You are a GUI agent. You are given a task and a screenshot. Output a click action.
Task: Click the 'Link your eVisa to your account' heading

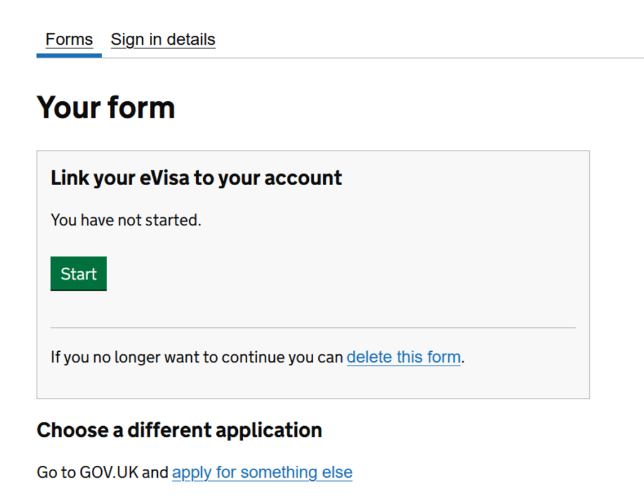coord(196,178)
